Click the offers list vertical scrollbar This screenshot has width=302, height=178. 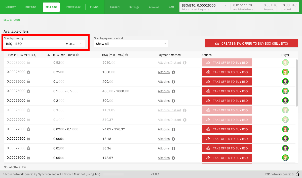click(297, 83)
